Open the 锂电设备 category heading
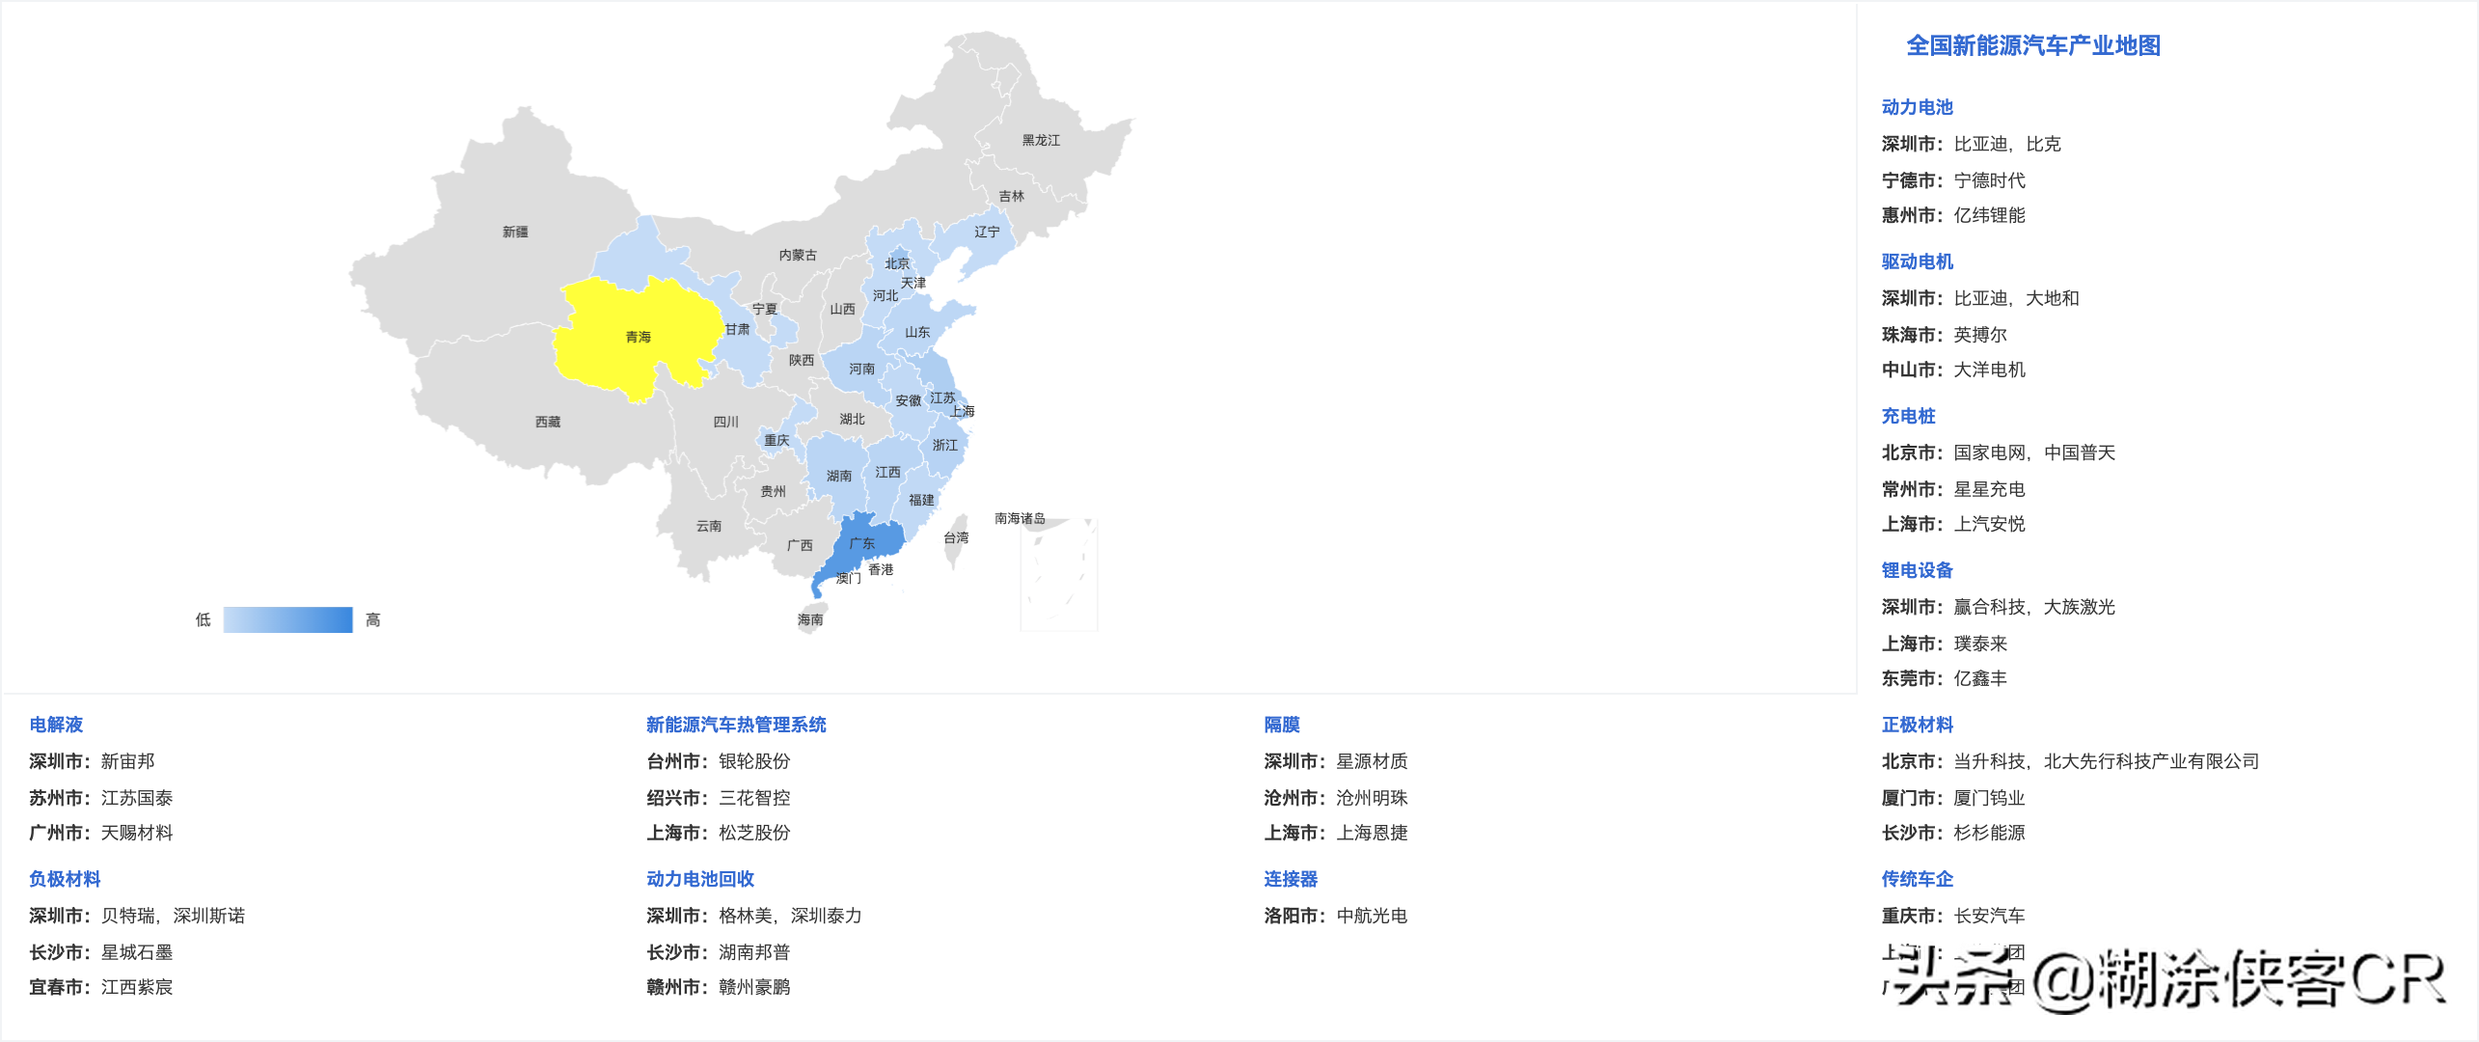The image size is (2479, 1042). tap(1917, 570)
